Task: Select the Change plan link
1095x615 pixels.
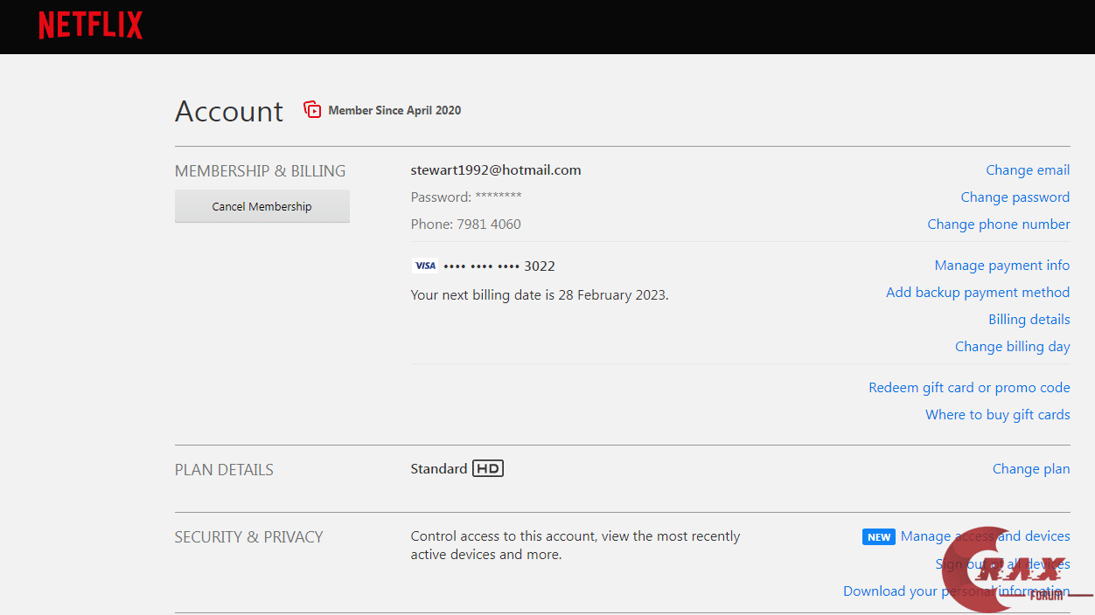Action: click(1030, 469)
